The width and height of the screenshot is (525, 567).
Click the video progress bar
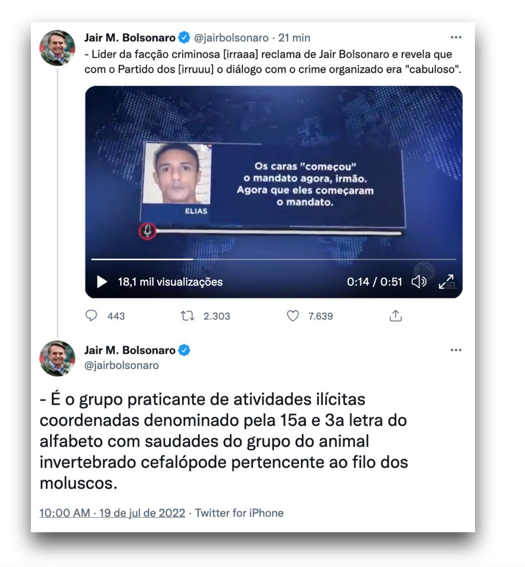click(274, 259)
